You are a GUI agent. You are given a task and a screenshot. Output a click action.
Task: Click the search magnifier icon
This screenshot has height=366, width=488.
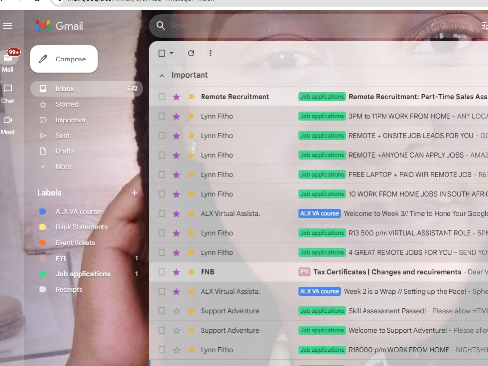[x=161, y=25]
